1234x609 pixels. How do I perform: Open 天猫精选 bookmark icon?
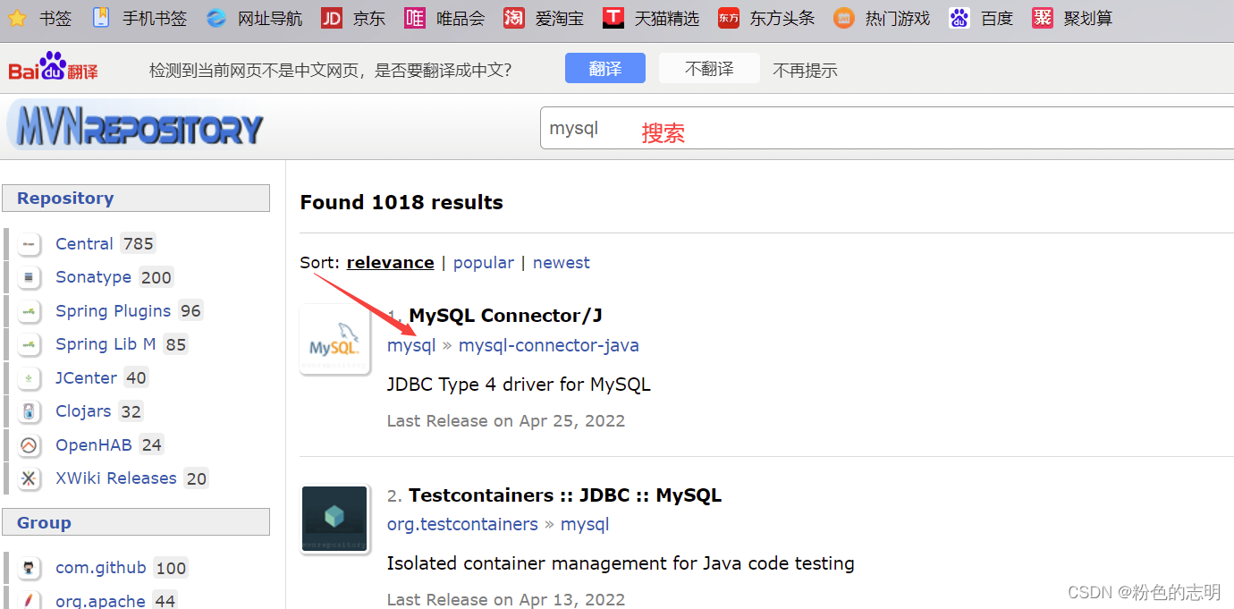click(613, 18)
